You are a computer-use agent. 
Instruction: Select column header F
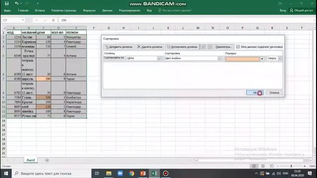point(94,28)
